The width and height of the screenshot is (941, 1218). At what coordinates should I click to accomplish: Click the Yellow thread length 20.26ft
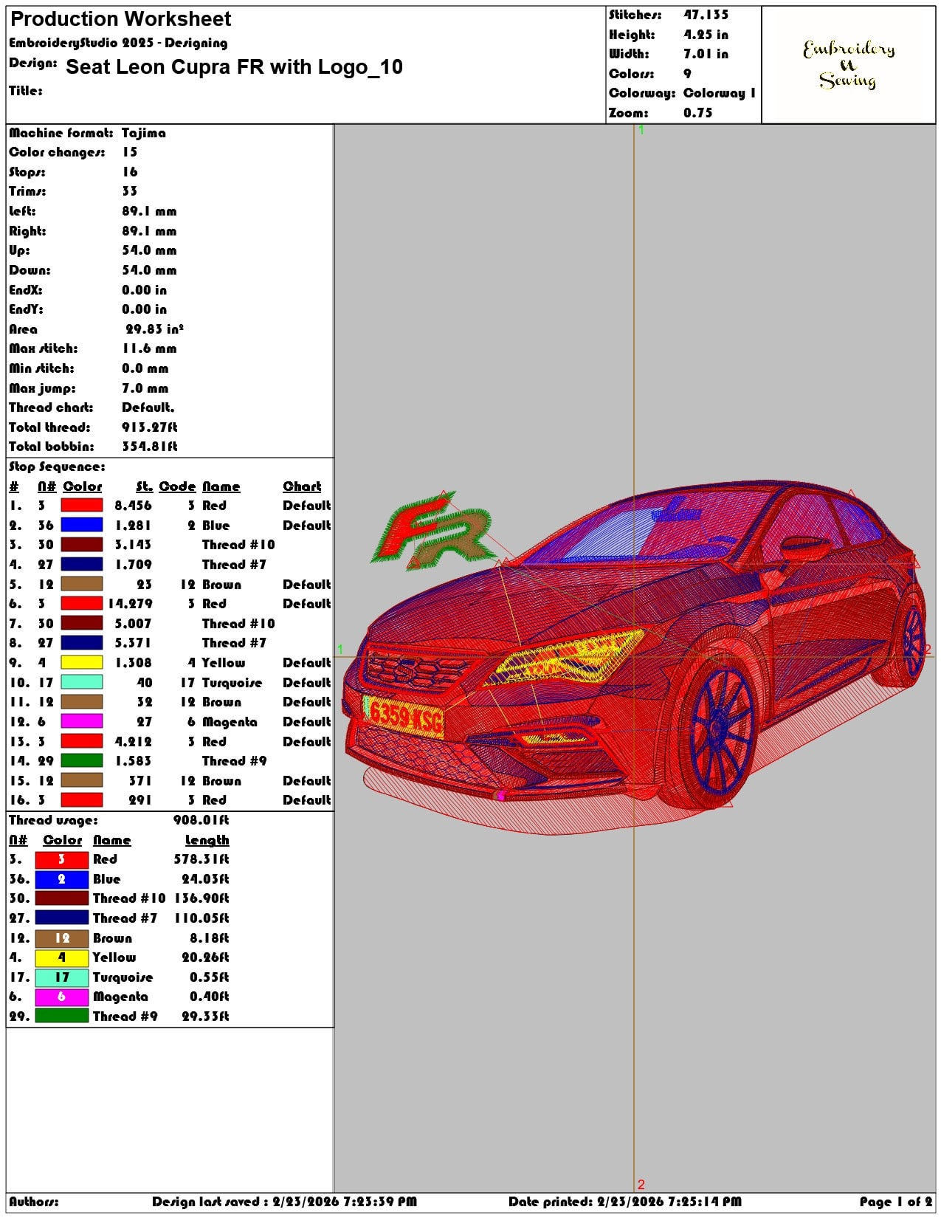[x=205, y=957]
